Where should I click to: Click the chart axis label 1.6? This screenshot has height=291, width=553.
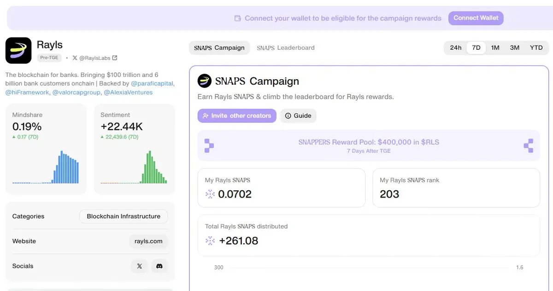point(520,268)
